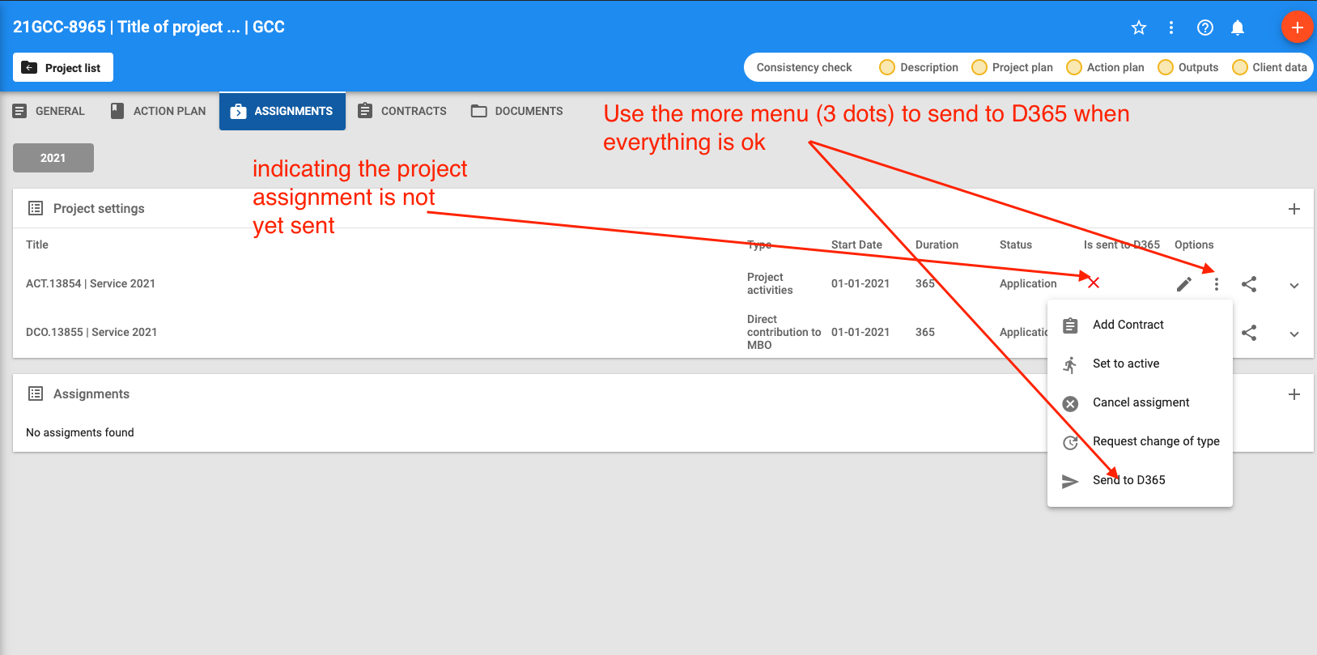The width and height of the screenshot is (1317, 655).
Task: Open header more options (three dots) menu
Action: (x=1171, y=28)
